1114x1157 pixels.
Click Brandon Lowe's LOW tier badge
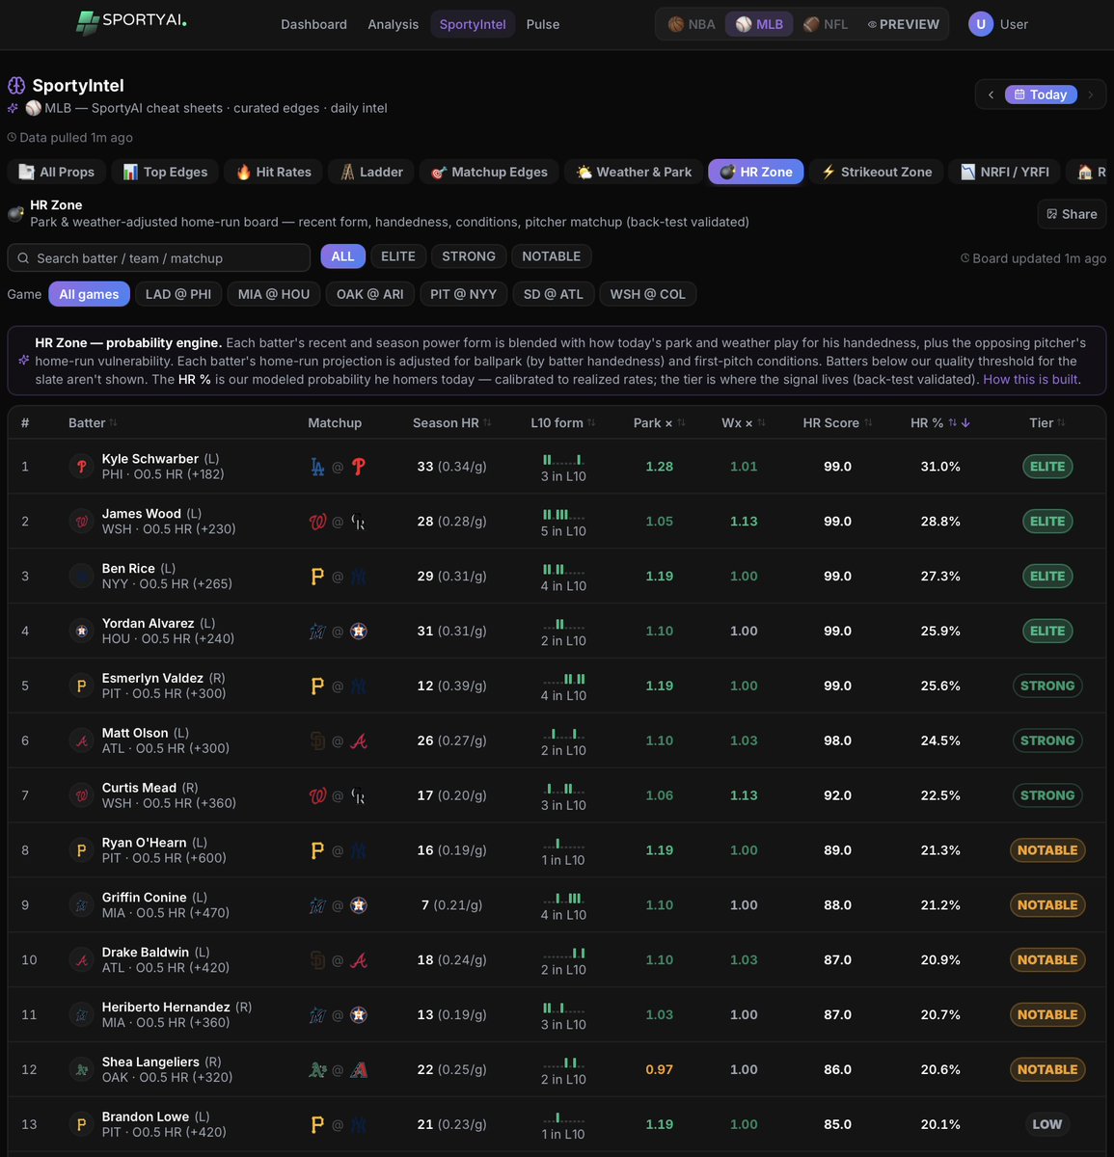(x=1047, y=1125)
